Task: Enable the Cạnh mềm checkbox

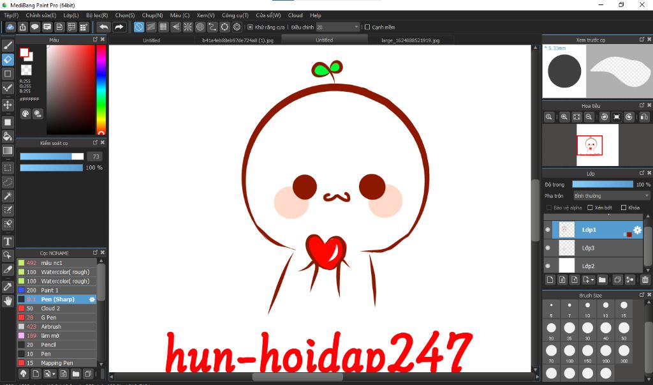Action: [x=367, y=27]
